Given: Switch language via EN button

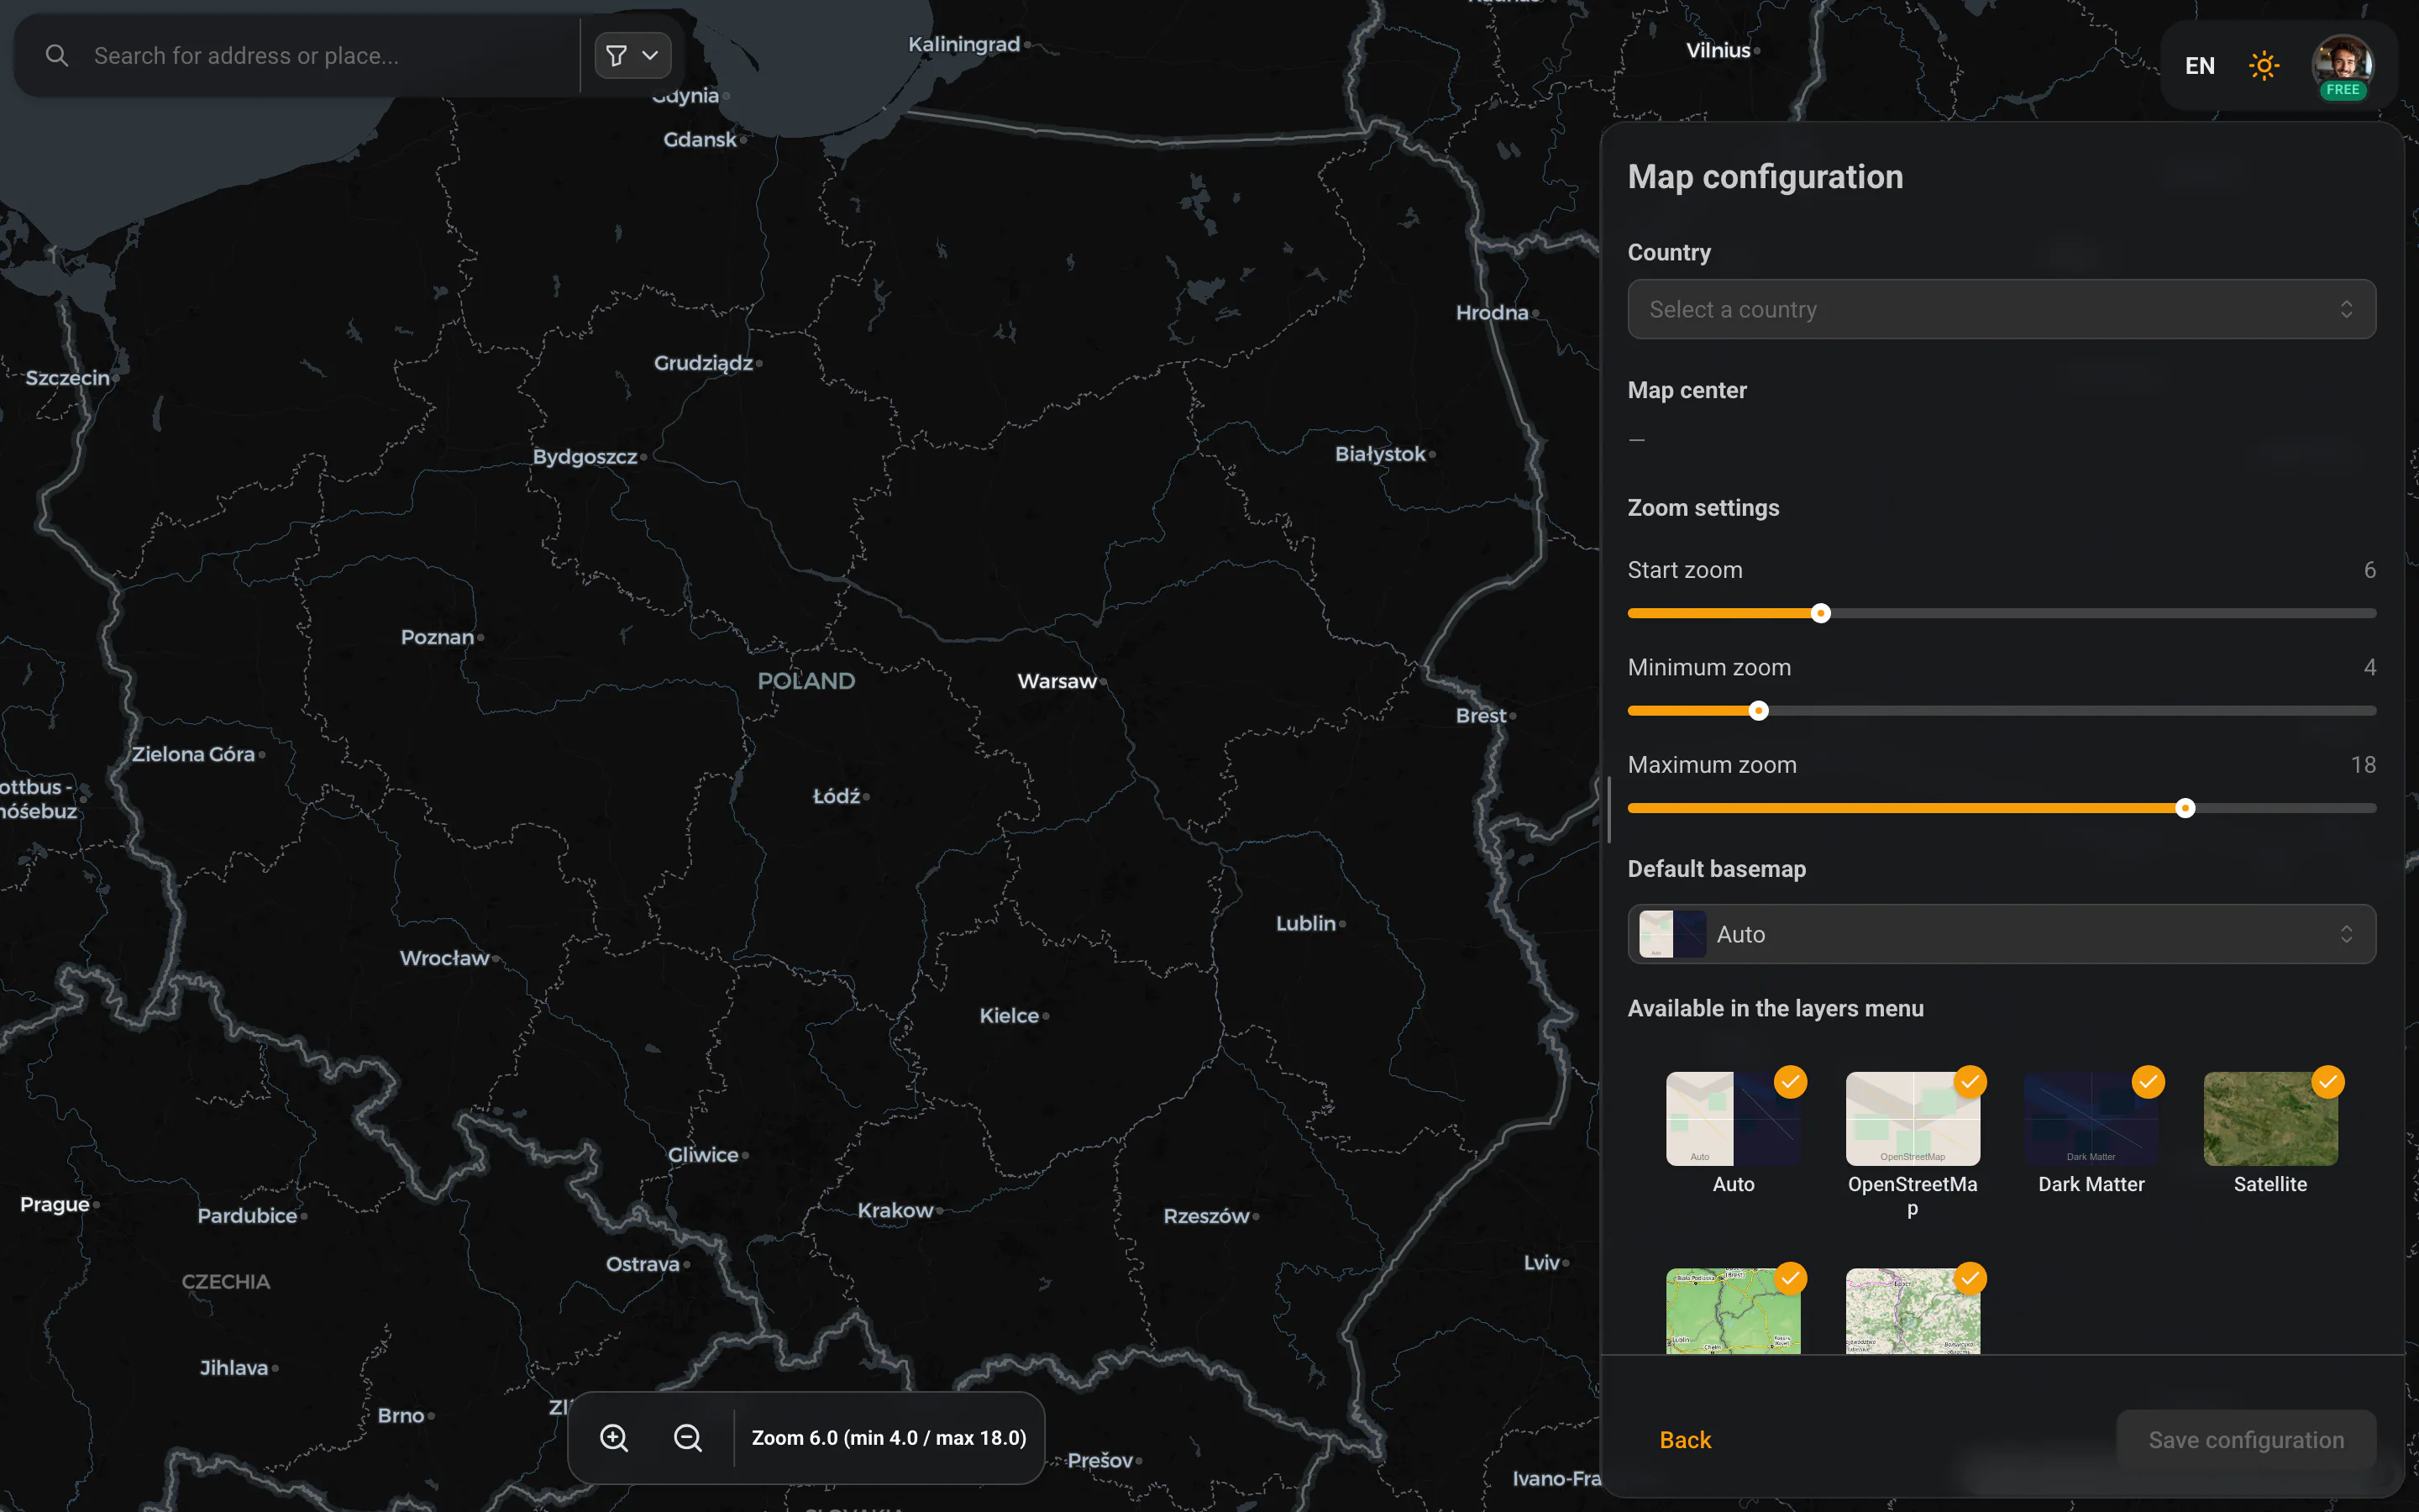Looking at the screenshot, I should (x=2199, y=66).
